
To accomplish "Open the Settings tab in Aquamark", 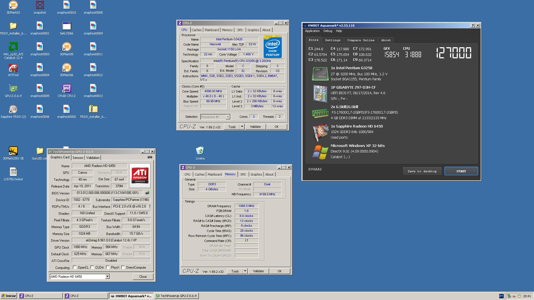I will (333, 40).
